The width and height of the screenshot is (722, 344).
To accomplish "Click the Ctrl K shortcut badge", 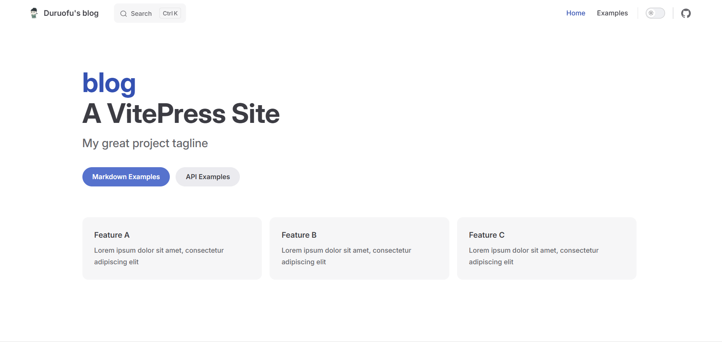I will 170,13.
